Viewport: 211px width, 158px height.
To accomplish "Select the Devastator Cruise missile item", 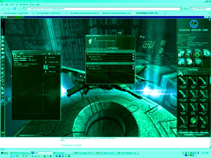I will [x=203, y=96].
